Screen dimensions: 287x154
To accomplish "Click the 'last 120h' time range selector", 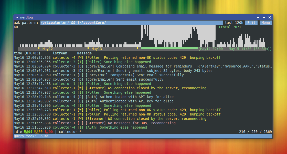I will pyautogui.click(x=234, y=23).
